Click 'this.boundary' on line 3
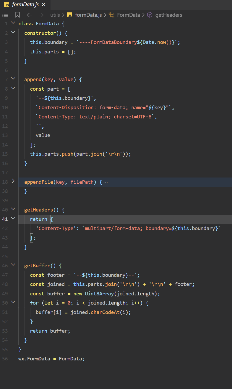The height and width of the screenshot is (389, 232). (x=49, y=42)
